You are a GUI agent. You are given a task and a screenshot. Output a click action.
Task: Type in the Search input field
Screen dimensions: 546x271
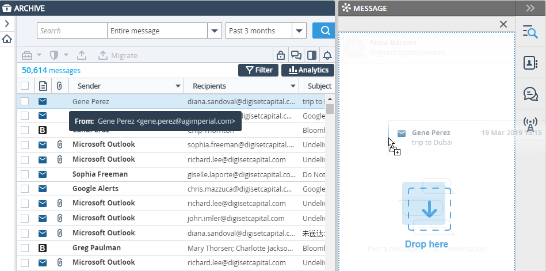72,31
